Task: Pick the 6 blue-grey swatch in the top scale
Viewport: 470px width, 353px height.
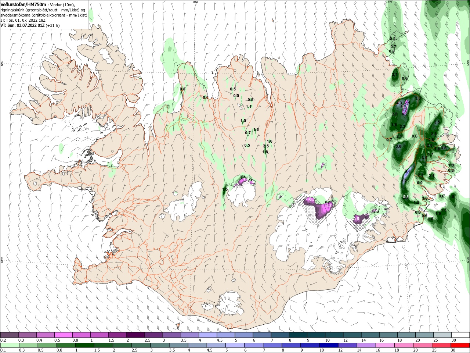Action: point(261,335)
